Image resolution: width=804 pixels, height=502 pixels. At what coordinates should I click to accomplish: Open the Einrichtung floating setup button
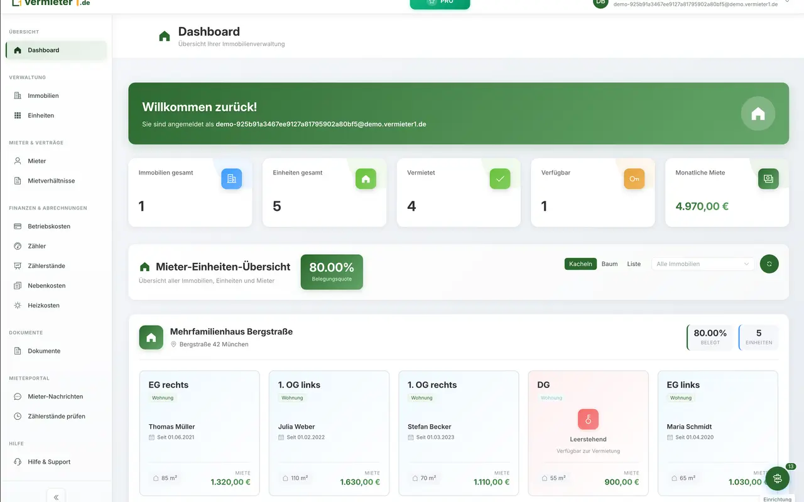[x=777, y=478]
